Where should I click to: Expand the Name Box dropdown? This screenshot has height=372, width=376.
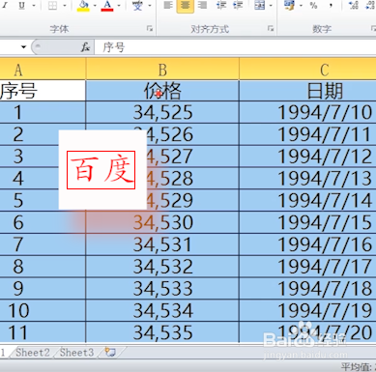[x=23, y=47]
